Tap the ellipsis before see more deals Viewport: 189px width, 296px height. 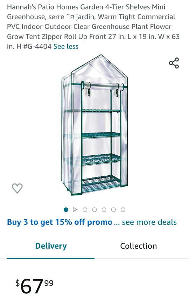(117, 222)
